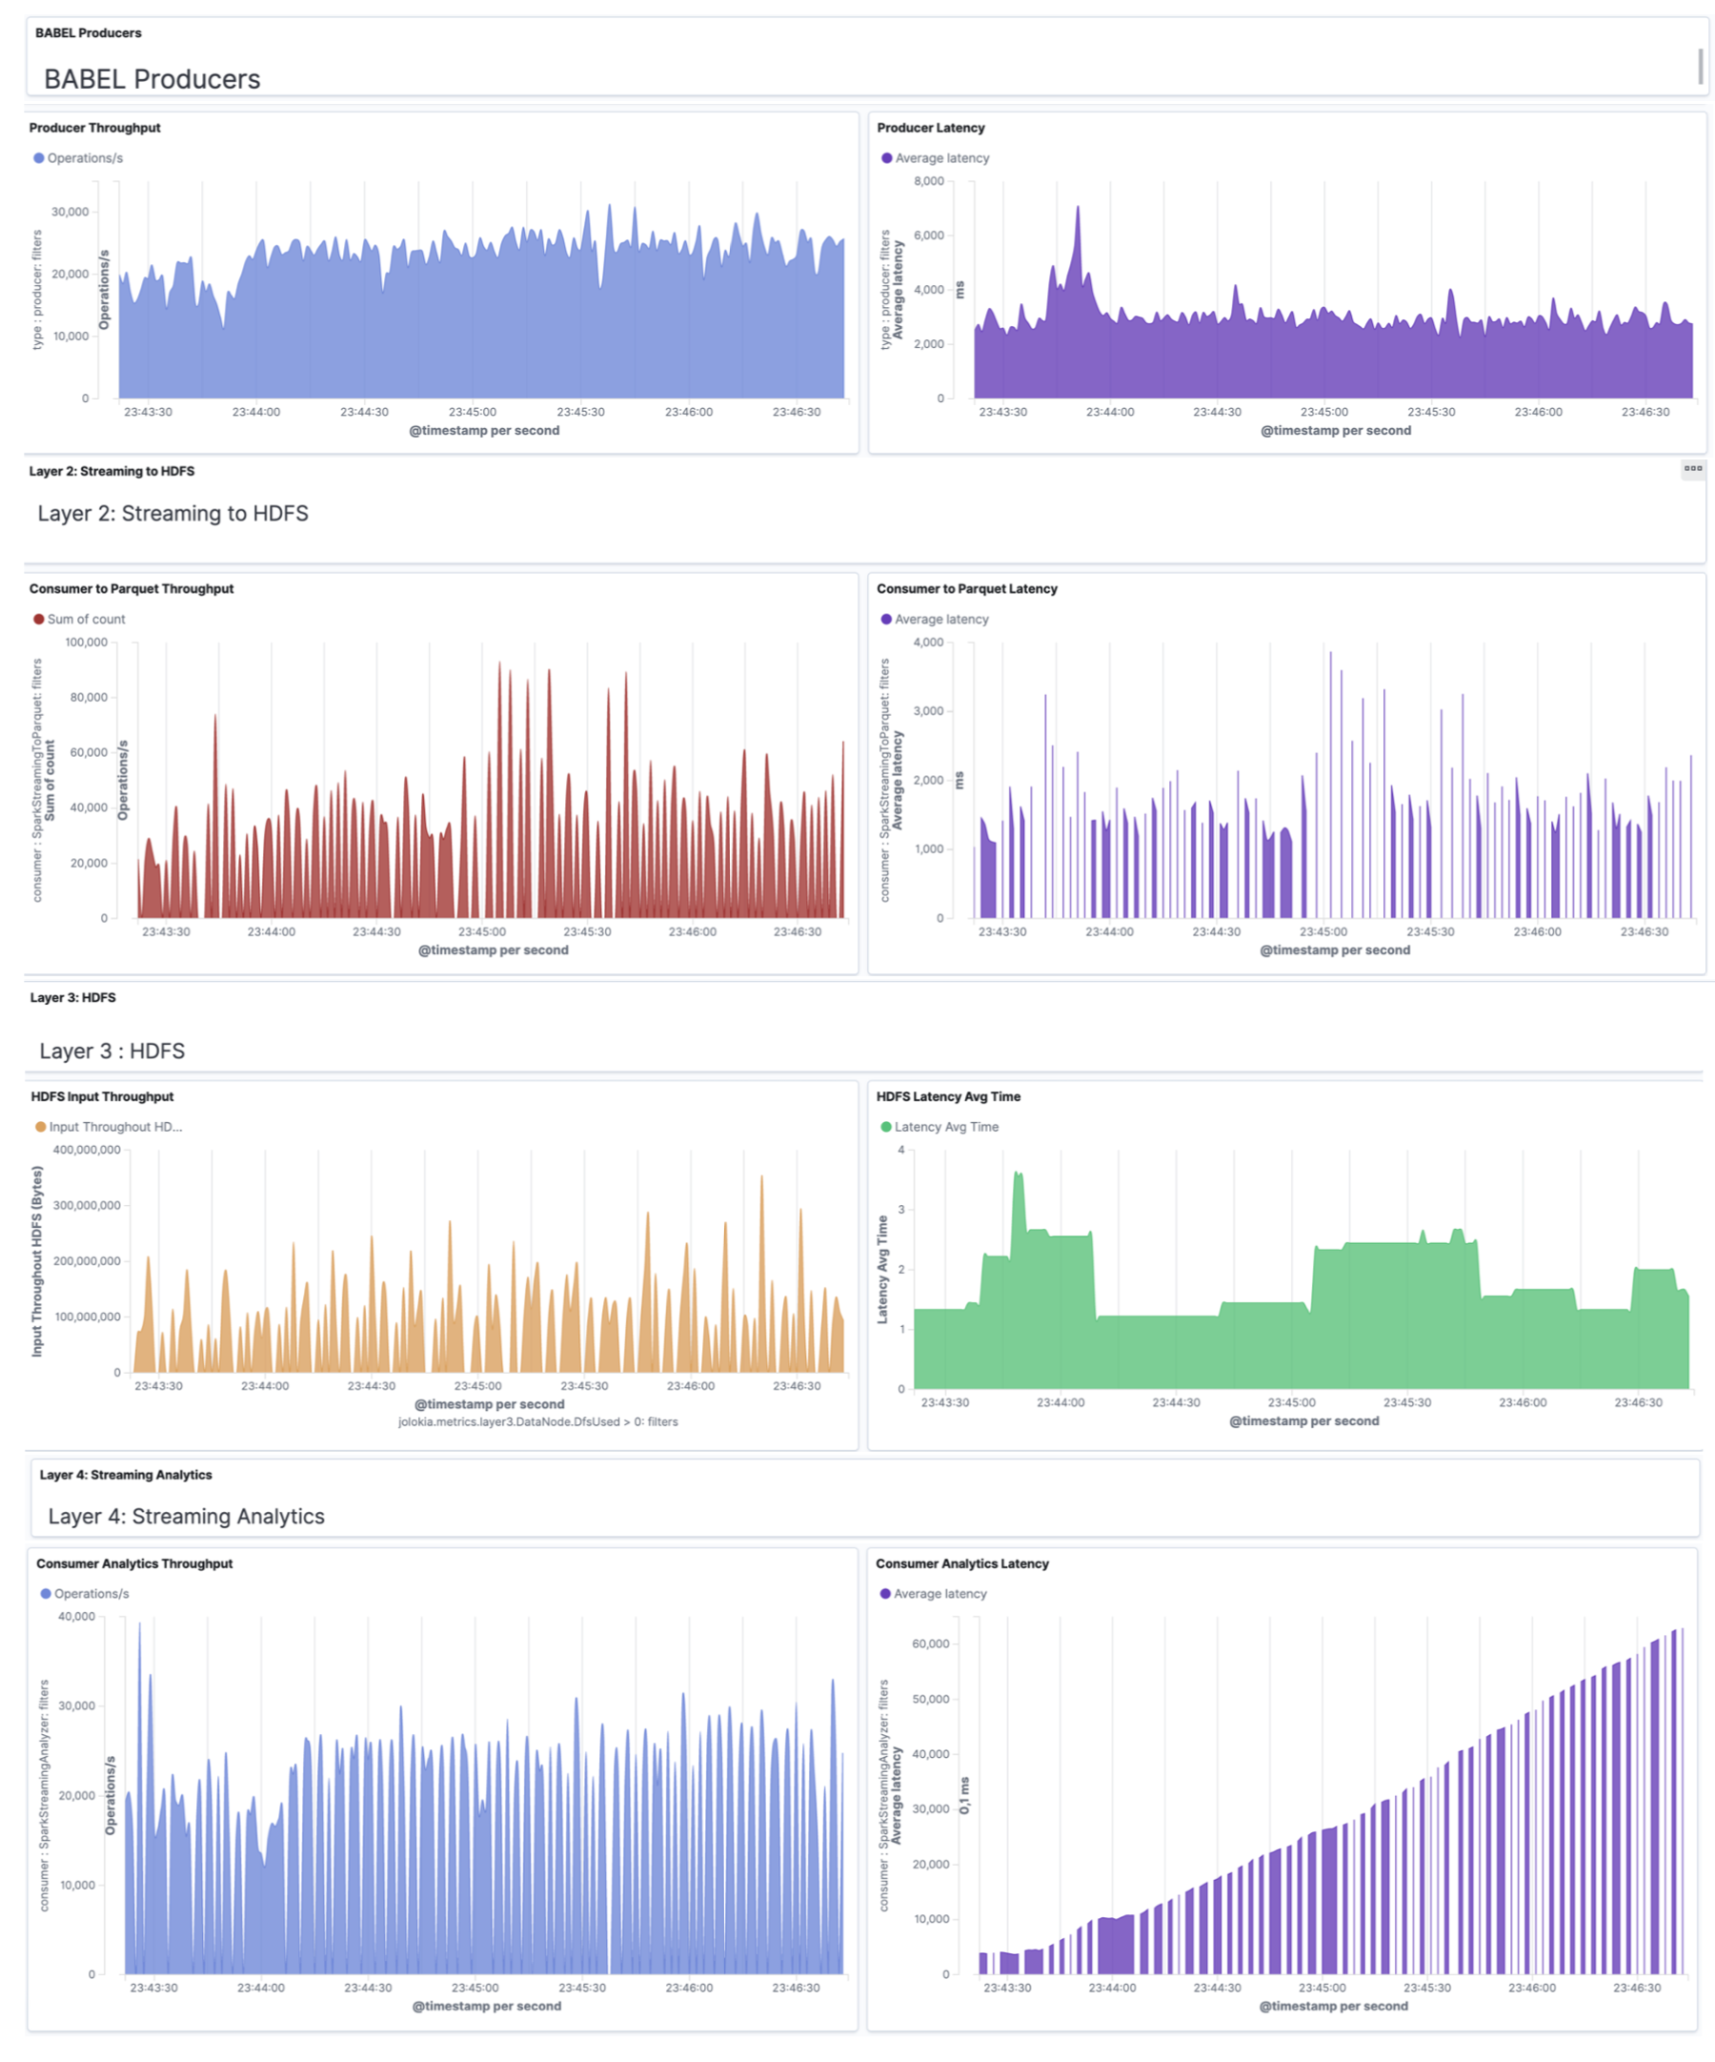Select the Producer Throughput panel title
1715x2062 pixels.
pos(94,128)
